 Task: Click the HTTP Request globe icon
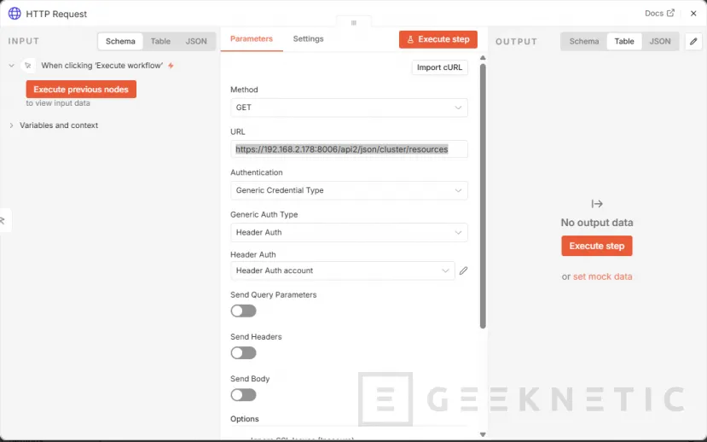14,14
